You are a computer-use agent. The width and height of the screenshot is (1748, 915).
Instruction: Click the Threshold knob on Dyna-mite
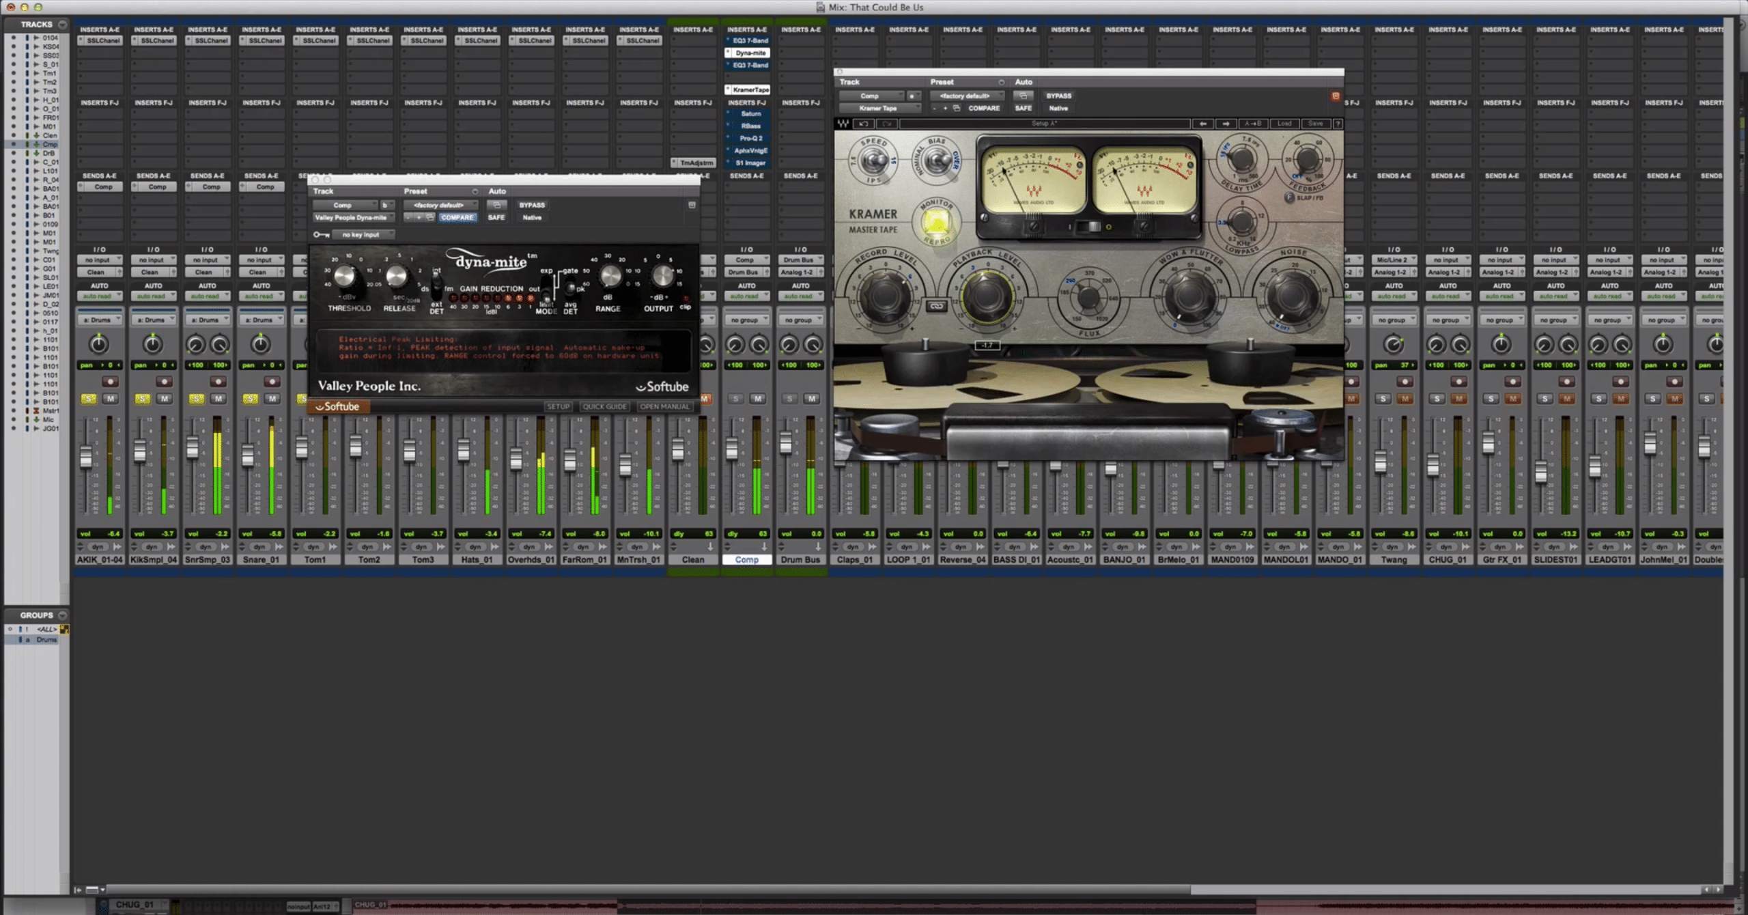pyautogui.click(x=345, y=276)
